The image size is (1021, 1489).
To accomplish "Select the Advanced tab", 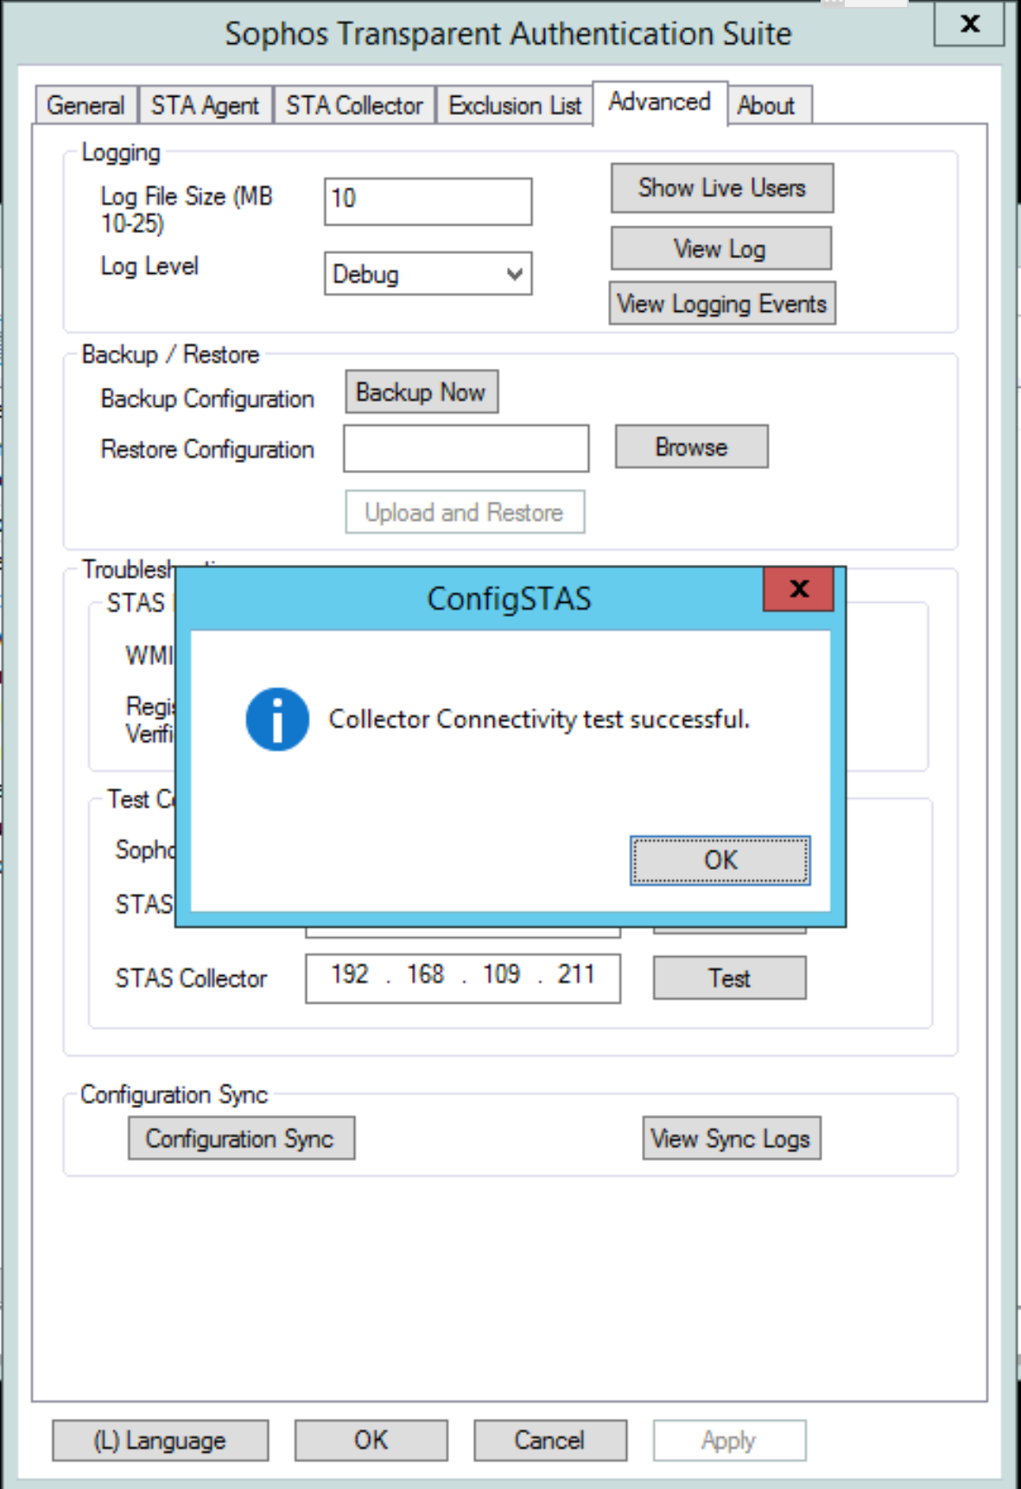I will 660,103.
